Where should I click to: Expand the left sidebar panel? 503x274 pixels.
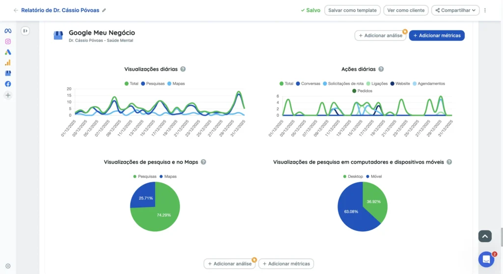26,31
